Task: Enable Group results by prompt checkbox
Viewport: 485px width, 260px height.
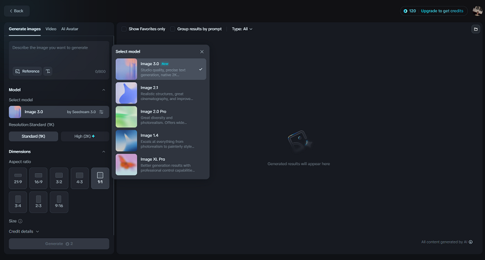Action: (x=172, y=29)
